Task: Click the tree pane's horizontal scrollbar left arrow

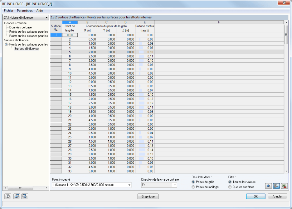Action: point(5,188)
